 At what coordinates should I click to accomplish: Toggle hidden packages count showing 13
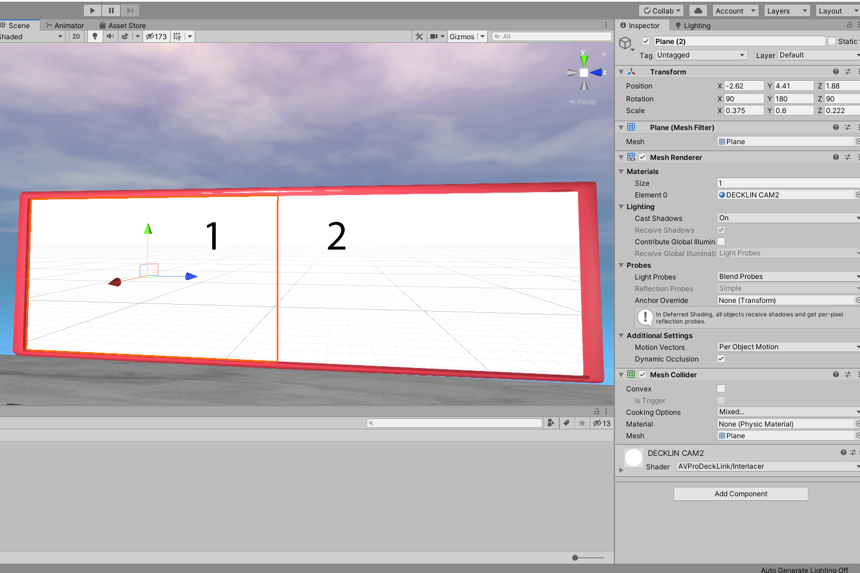click(601, 423)
